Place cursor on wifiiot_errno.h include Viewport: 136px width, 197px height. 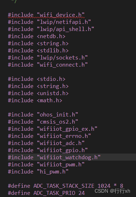tap(49, 136)
